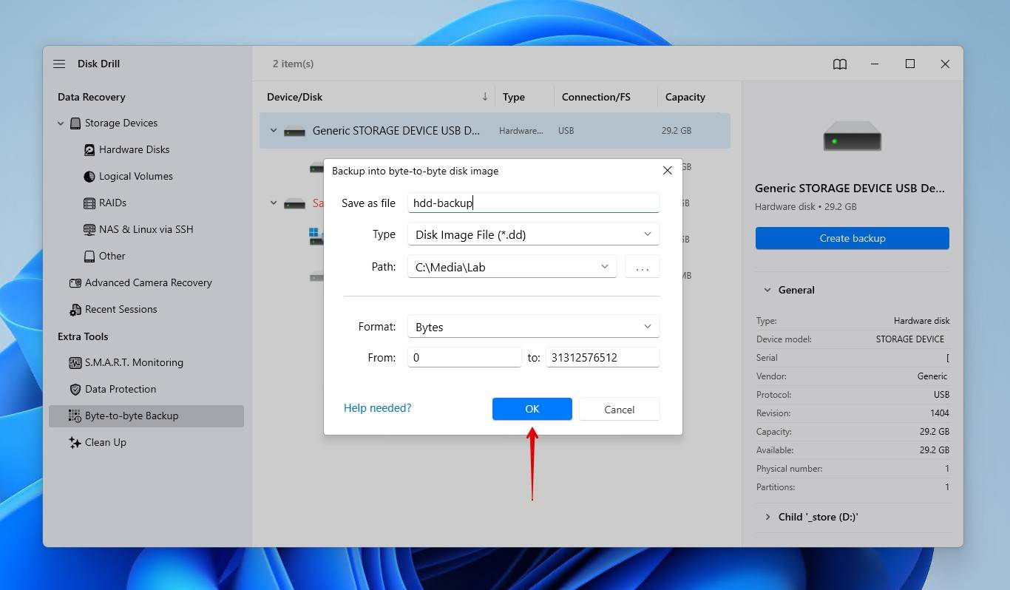The width and height of the screenshot is (1010, 590).
Task: Open the Format dropdown set to Bytes
Action: click(x=532, y=327)
